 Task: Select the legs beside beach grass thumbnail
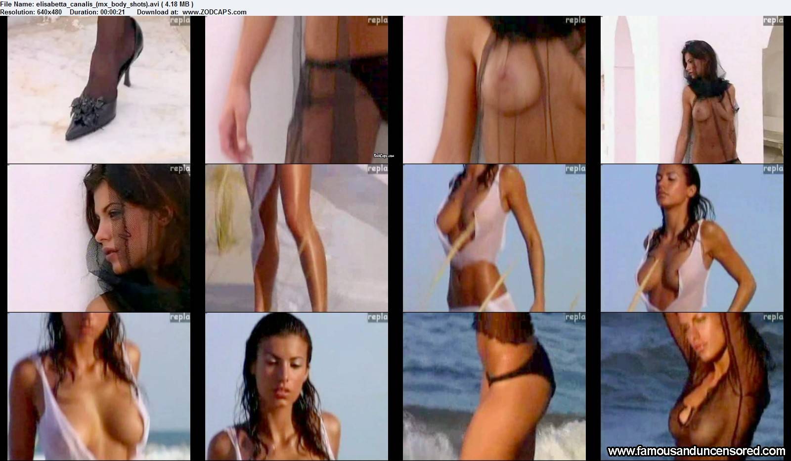tap(296, 238)
